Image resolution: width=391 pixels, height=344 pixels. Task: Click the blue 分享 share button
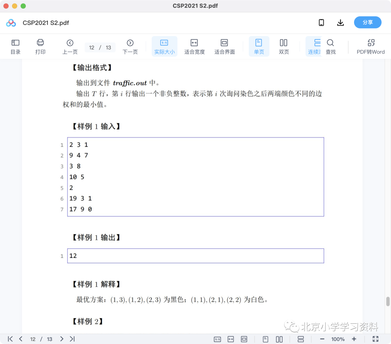pyautogui.click(x=367, y=22)
